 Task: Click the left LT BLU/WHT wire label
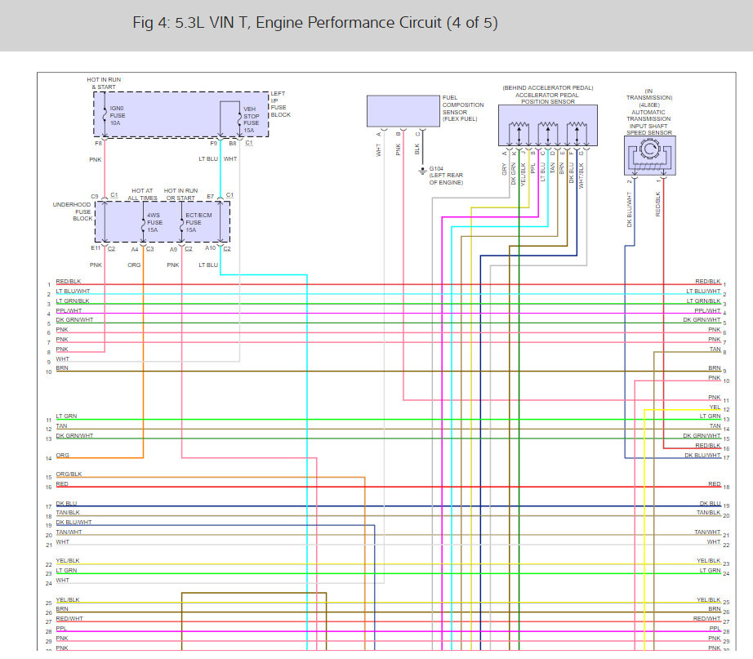pos(73,291)
